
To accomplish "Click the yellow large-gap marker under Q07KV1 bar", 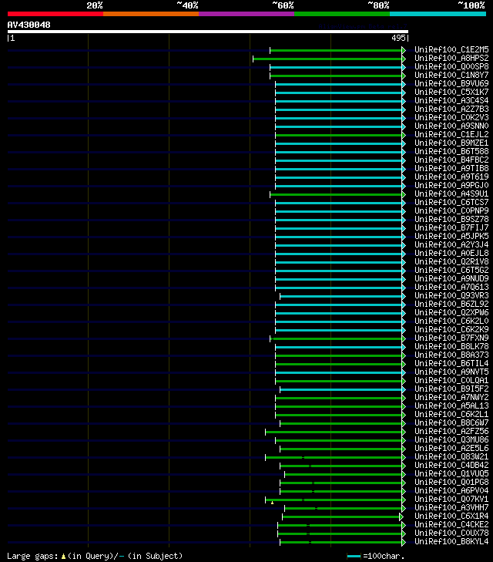I will pos(273,503).
